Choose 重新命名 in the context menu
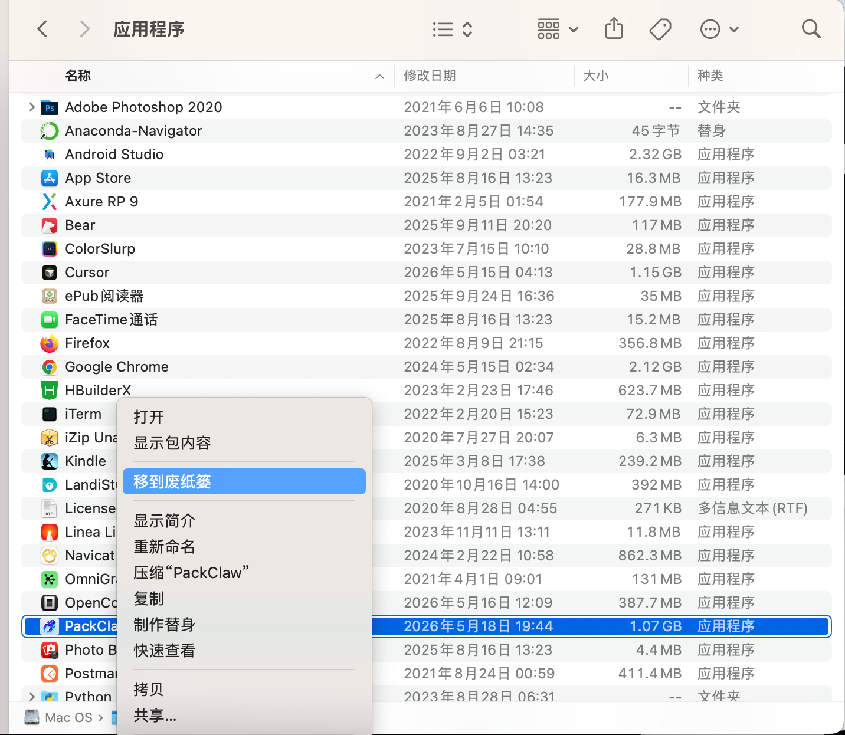Viewport: 845px width, 735px height. click(x=244, y=547)
